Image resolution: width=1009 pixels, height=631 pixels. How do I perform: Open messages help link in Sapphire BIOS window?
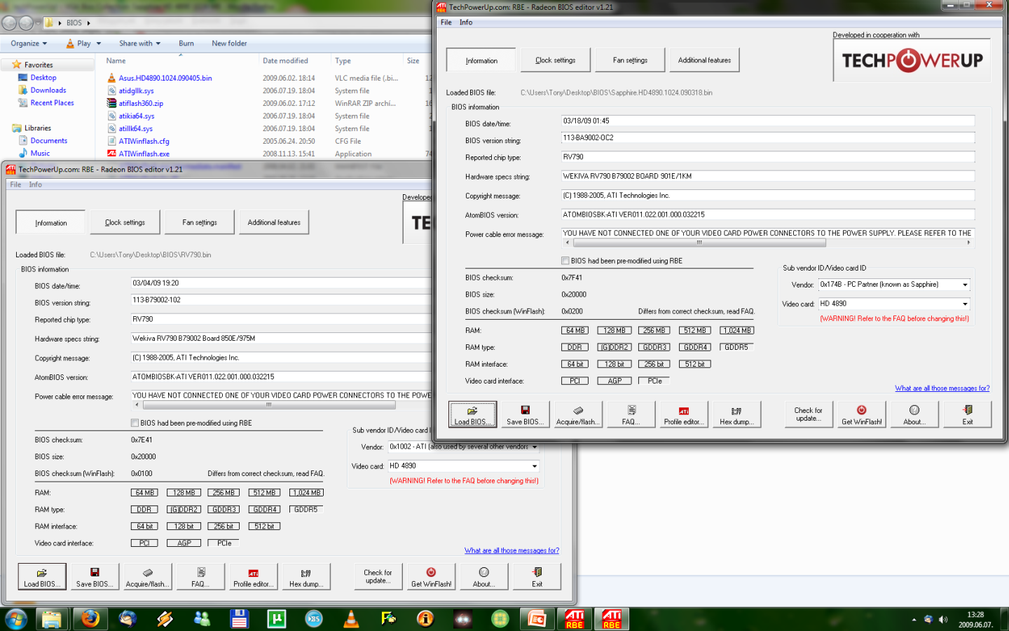coord(942,388)
